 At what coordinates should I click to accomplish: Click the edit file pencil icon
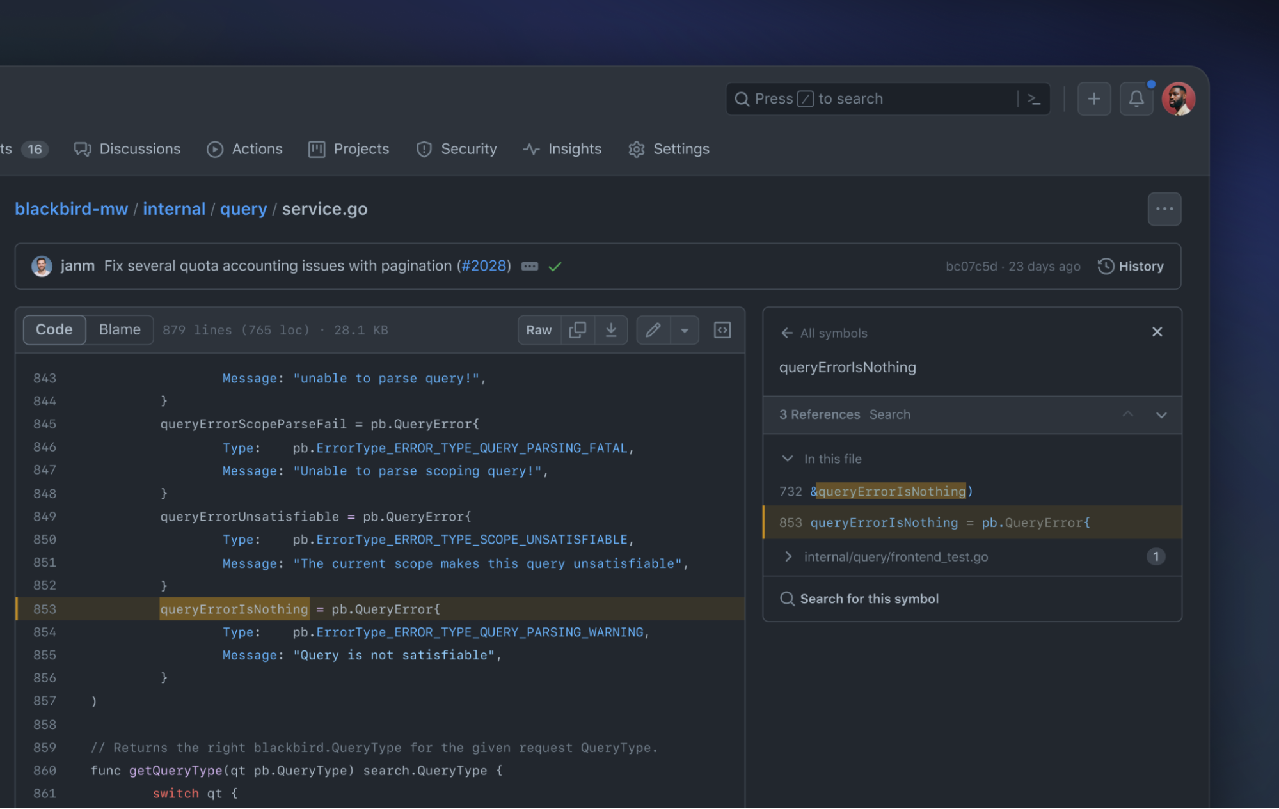pyautogui.click(x=653, y=330)
